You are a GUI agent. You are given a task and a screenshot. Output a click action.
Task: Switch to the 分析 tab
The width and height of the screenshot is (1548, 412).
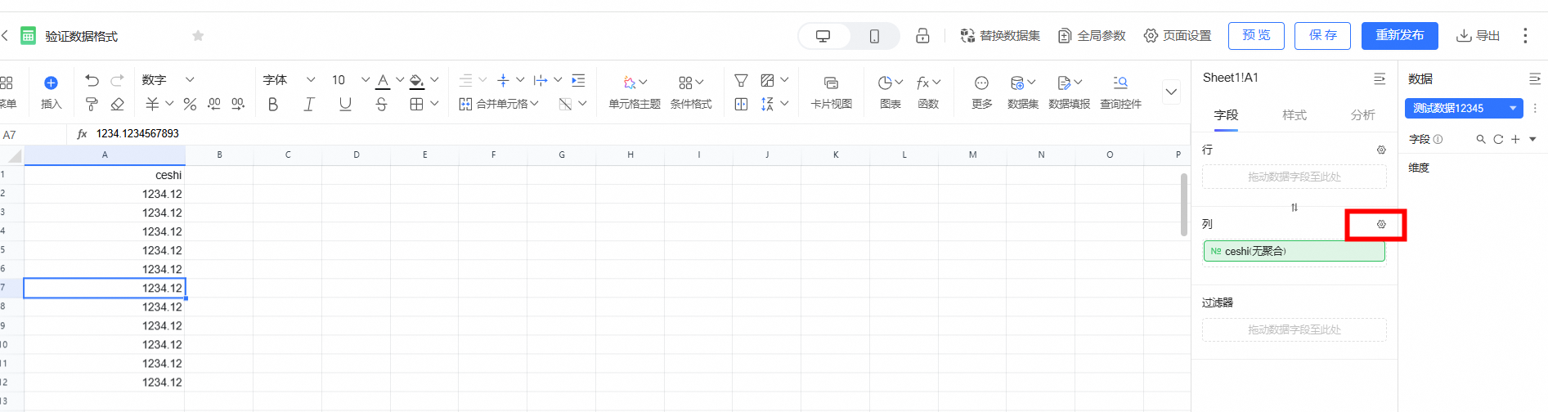(1362, 115)
